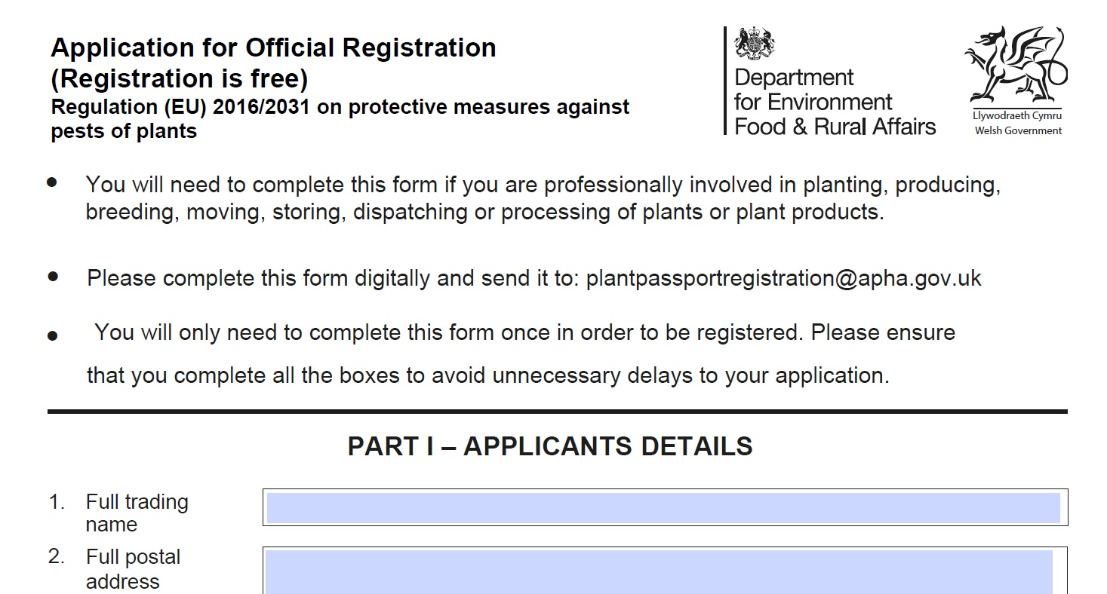Click the 'avoid unnecessary delays' instruction line
1107x594 pixels.
tap(487, 375)
